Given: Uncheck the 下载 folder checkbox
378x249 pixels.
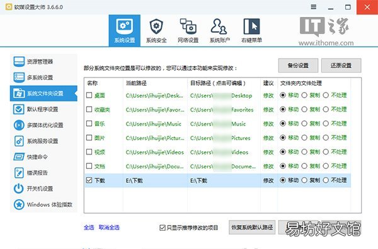Looking at the screenshot, I should click(x=89, y=180).
